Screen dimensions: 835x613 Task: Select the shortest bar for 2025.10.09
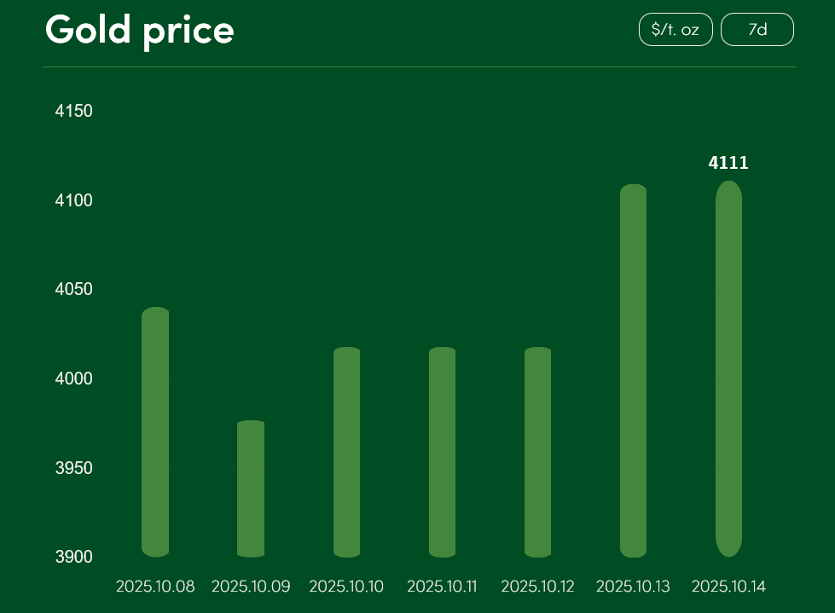251,489
